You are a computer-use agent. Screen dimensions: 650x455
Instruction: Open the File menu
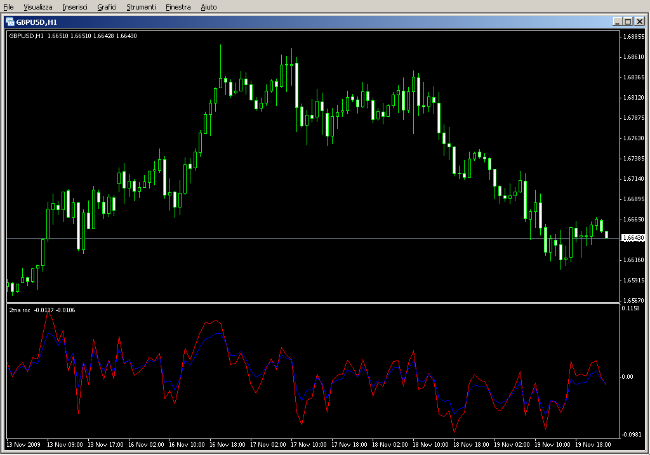[x=8, y=7]
